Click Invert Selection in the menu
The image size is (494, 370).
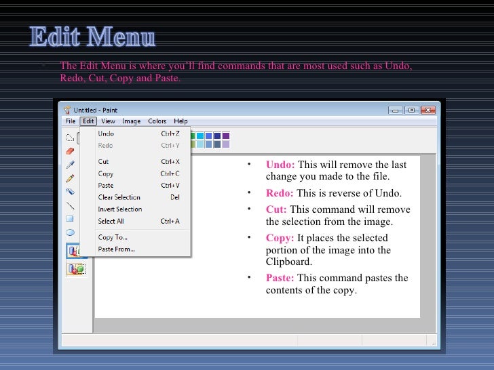(136, 209)
